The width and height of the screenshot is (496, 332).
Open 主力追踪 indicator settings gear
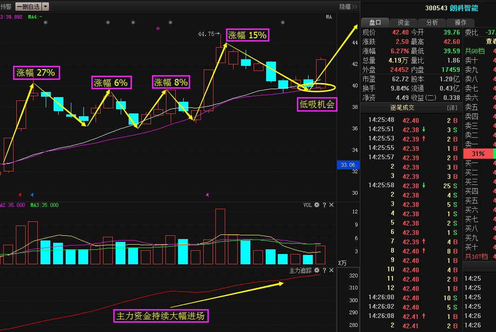coord(317,270)
